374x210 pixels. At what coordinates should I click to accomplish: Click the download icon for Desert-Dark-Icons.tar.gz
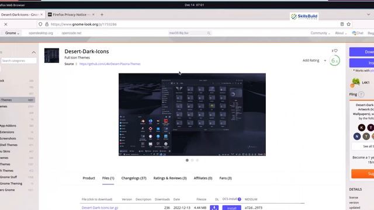point(214,208)
